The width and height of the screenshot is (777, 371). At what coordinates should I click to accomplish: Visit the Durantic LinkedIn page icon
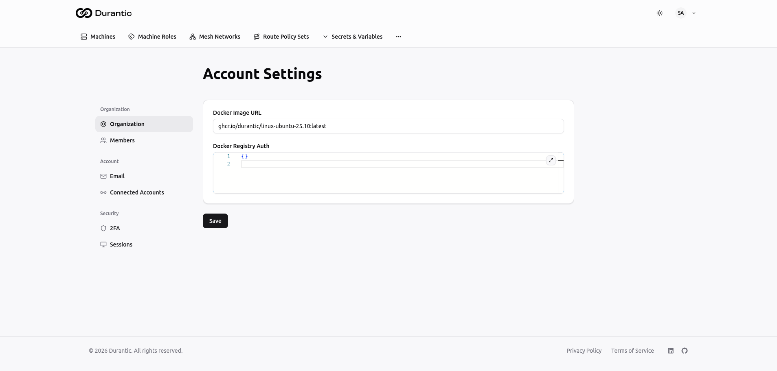tap(671, 351)
